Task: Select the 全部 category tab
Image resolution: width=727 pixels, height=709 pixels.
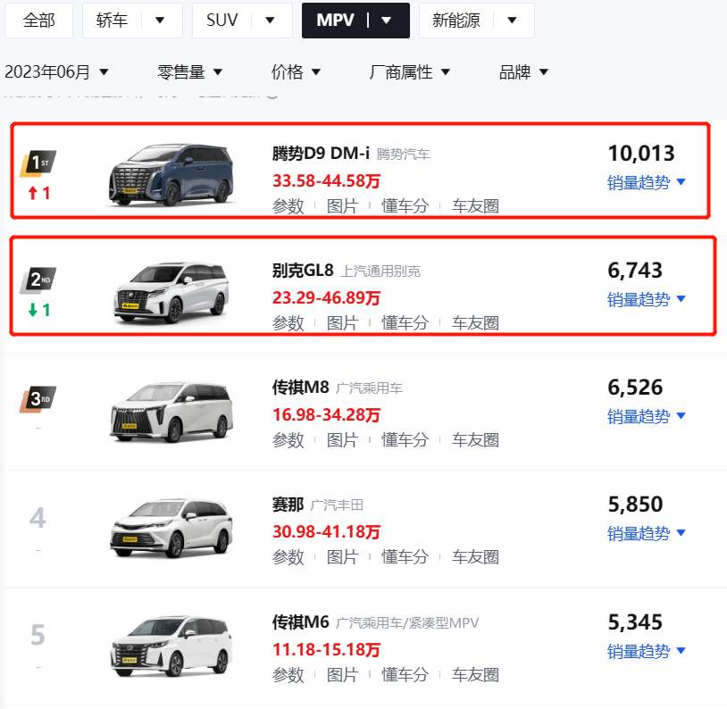Action: pyautogui.click(x=39, y=21)
